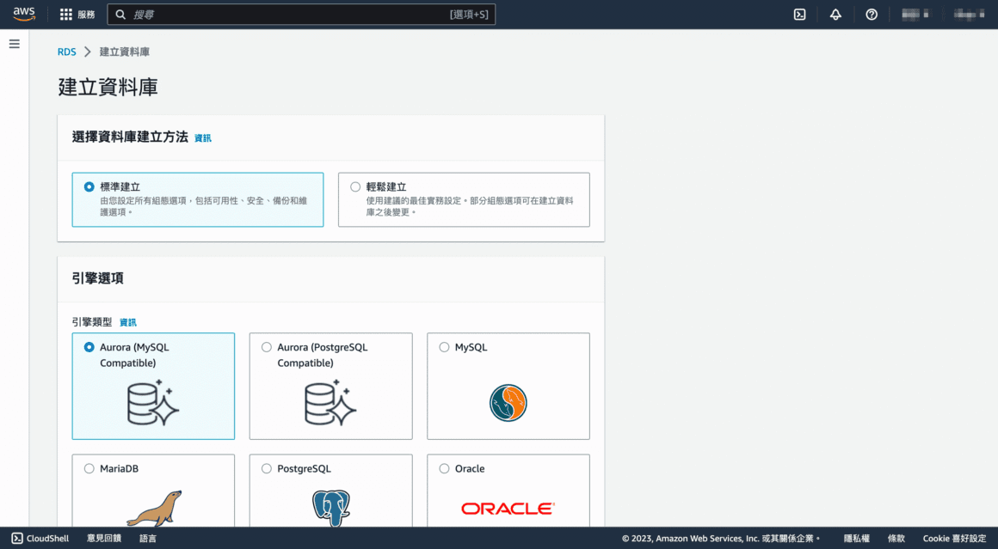
Task: Click the AWS home logo
Action: (x=23, y=13)
